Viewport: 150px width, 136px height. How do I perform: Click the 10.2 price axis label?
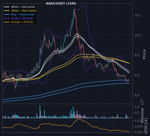pos(138,15)
